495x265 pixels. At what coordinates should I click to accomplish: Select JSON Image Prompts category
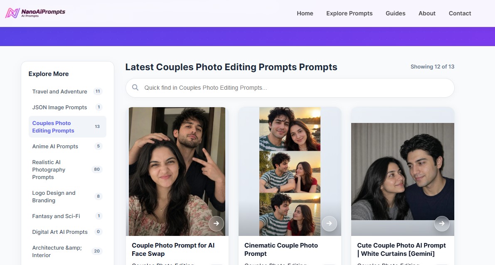point(67,107)
